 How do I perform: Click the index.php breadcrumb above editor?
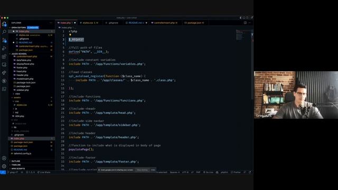(67, 27)
